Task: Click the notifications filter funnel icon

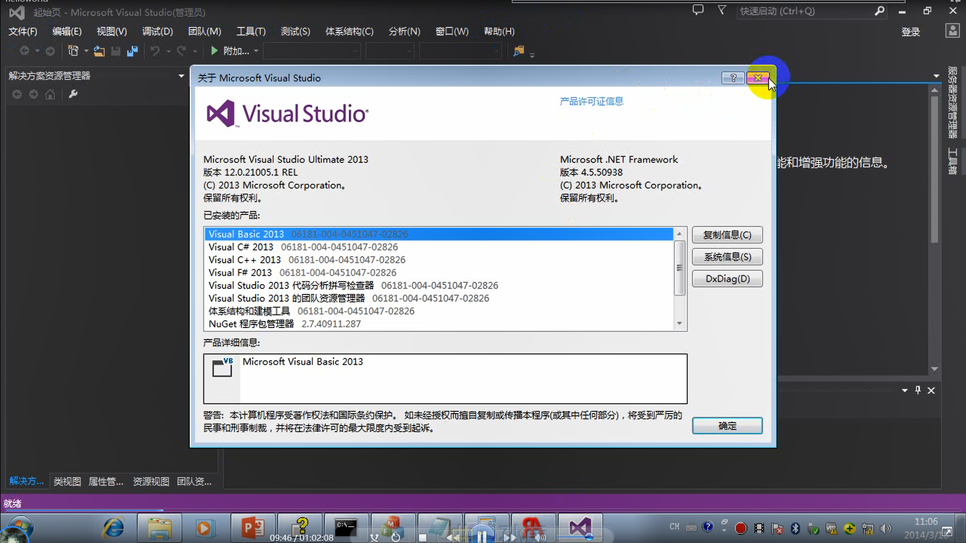Action: [722, 10]
